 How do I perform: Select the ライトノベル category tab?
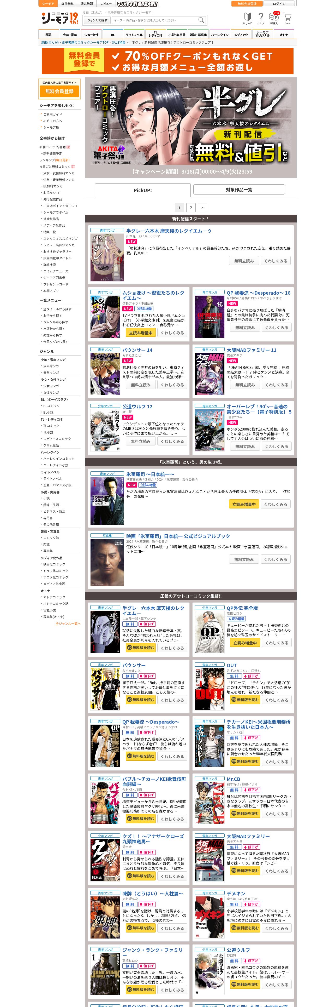pos(134,35)
